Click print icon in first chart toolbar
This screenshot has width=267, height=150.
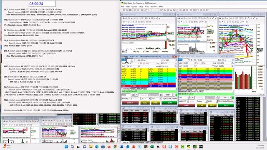pos(124,18)
